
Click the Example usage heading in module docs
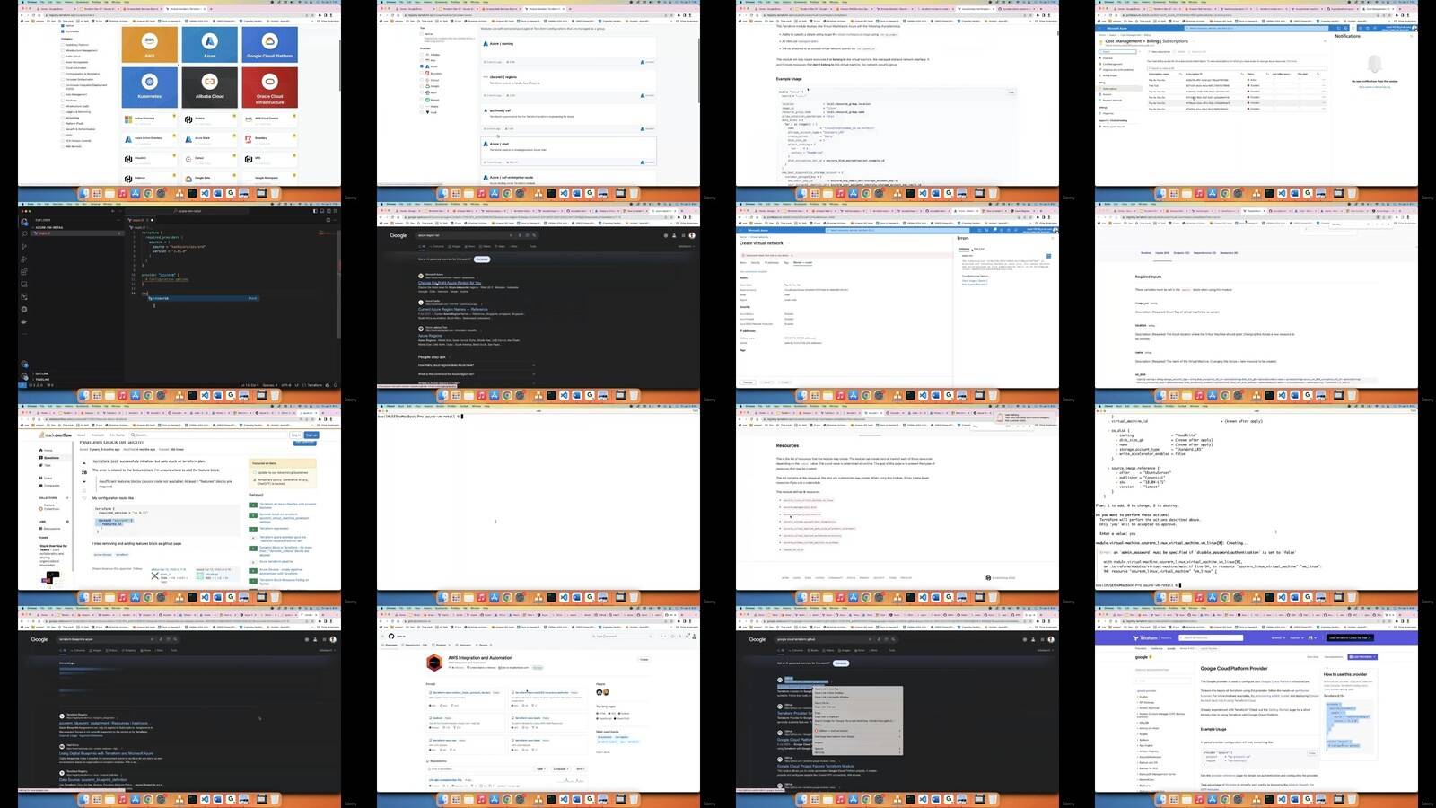coord(789,79)
